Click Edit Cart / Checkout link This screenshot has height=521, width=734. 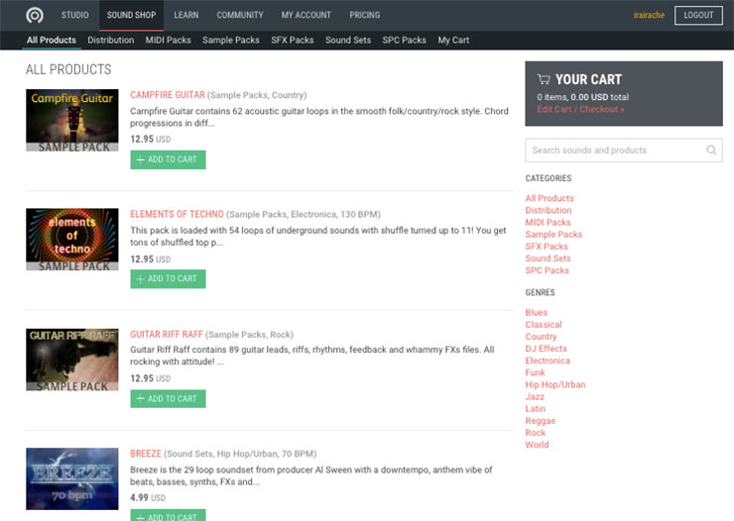[580, 109]
